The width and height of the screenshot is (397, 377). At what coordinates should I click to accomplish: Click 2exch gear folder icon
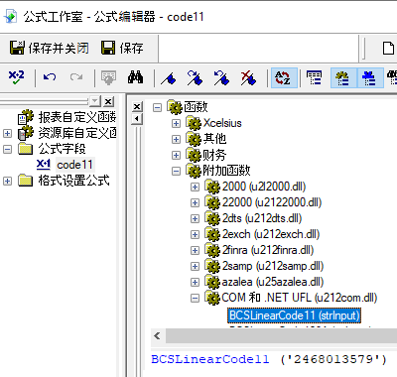tap(212, 234)
